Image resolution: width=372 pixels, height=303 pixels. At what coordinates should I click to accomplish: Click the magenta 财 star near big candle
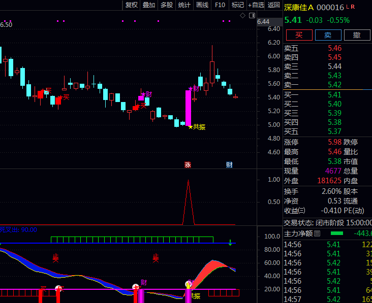click(x=194, y=88)
